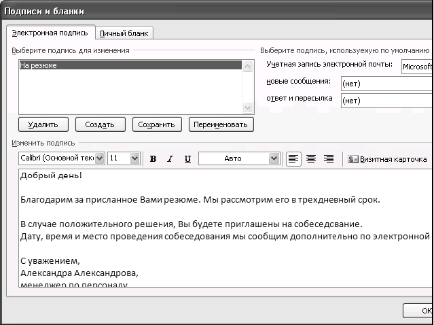Click the signature list scroll down arrow
Image resolution: width=434 pixels, height=325 pixels.
(x=248, y=108)
